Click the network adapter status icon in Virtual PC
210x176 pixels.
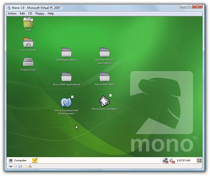tap(30, 166)
